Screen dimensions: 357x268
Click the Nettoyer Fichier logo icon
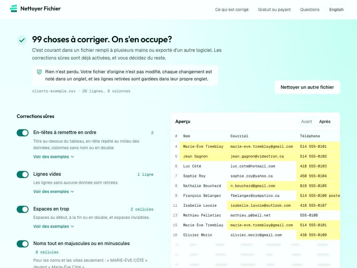point(13,9)
